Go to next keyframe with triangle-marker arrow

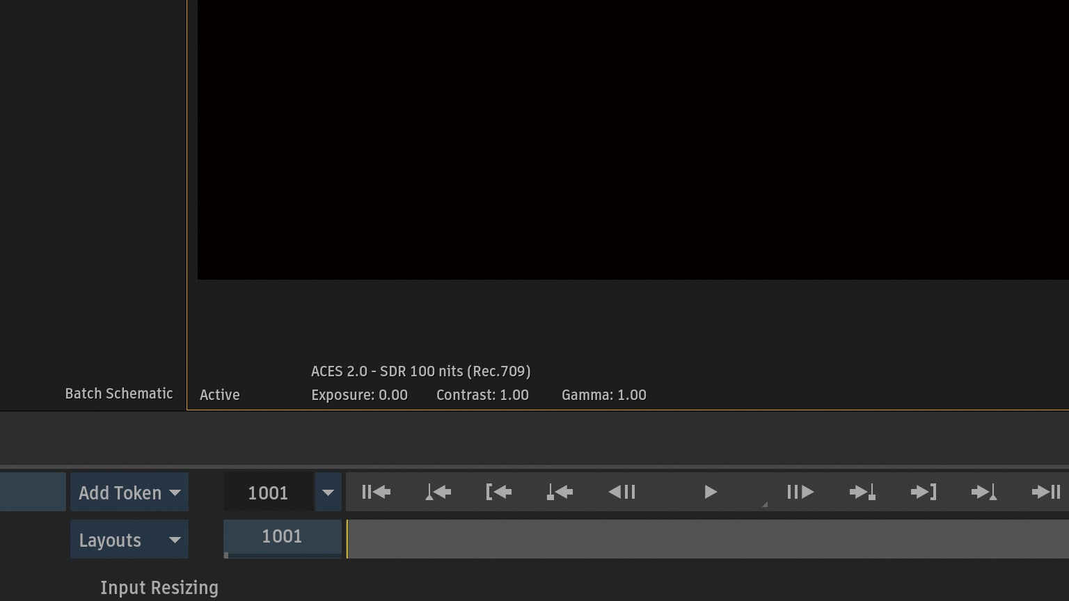coord(984,492)
